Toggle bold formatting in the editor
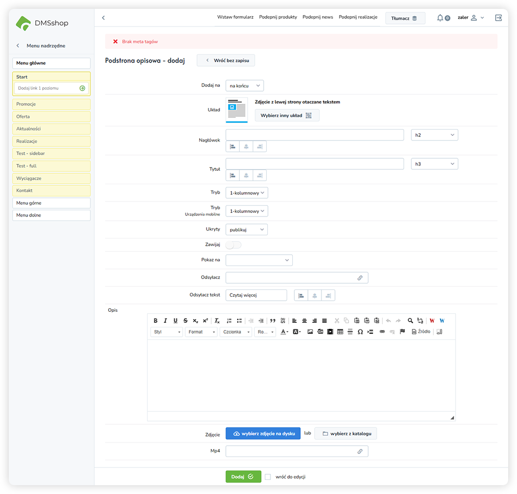Image resolution: width=517 pixels, height=494 pixels. pos(156,321)
